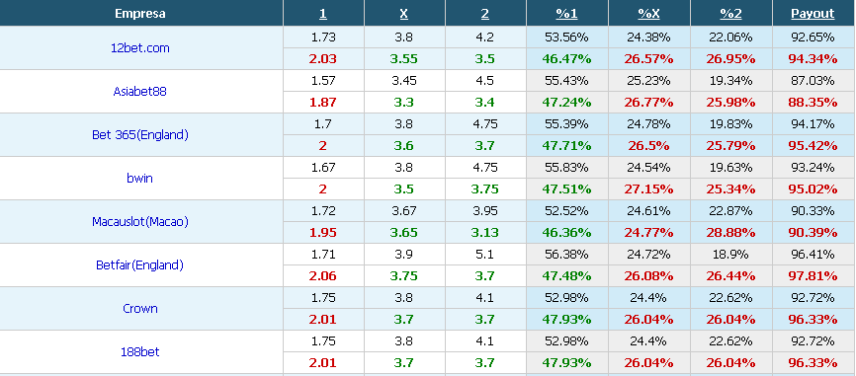The height and width of the screenshot is (376, 856).
Task: Select Betfair's 97.81% payout cell
Action: tap(813, 276)
